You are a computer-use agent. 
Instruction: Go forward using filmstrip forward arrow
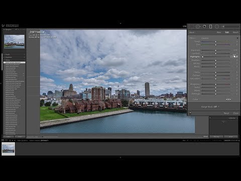click(15, 140)
